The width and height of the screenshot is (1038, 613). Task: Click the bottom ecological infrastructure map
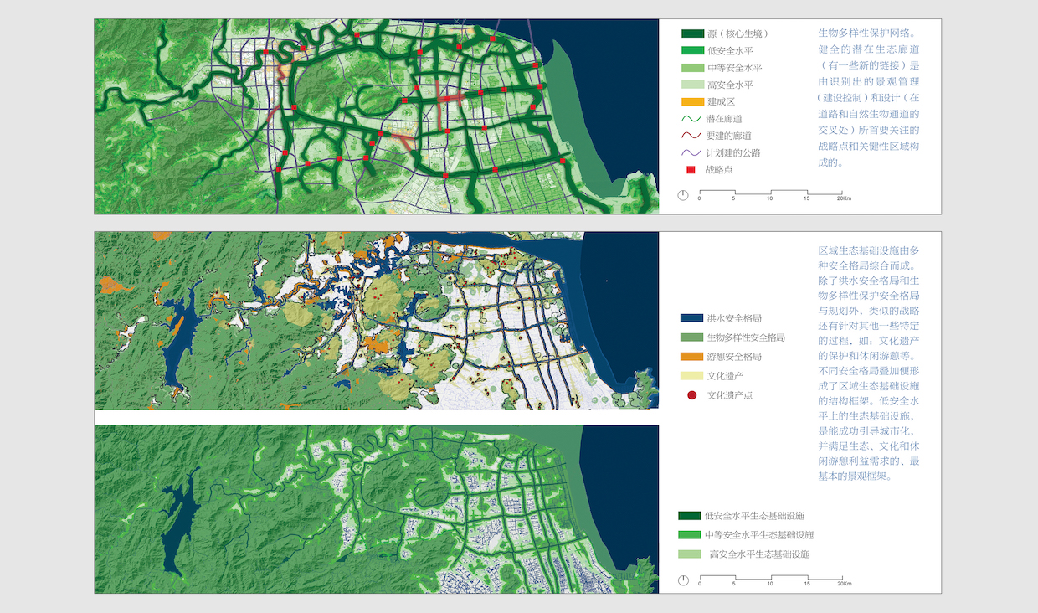[x=377, y=509]
